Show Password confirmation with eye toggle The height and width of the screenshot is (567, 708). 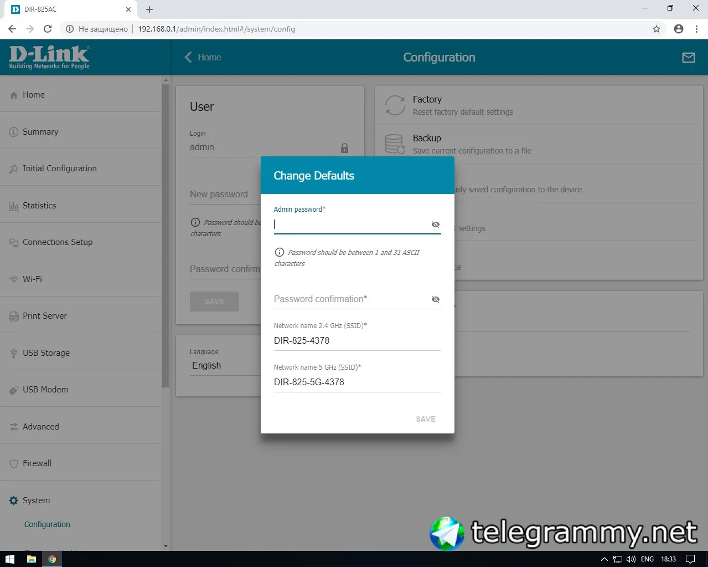pyautogui.click(x=436, y=299)
